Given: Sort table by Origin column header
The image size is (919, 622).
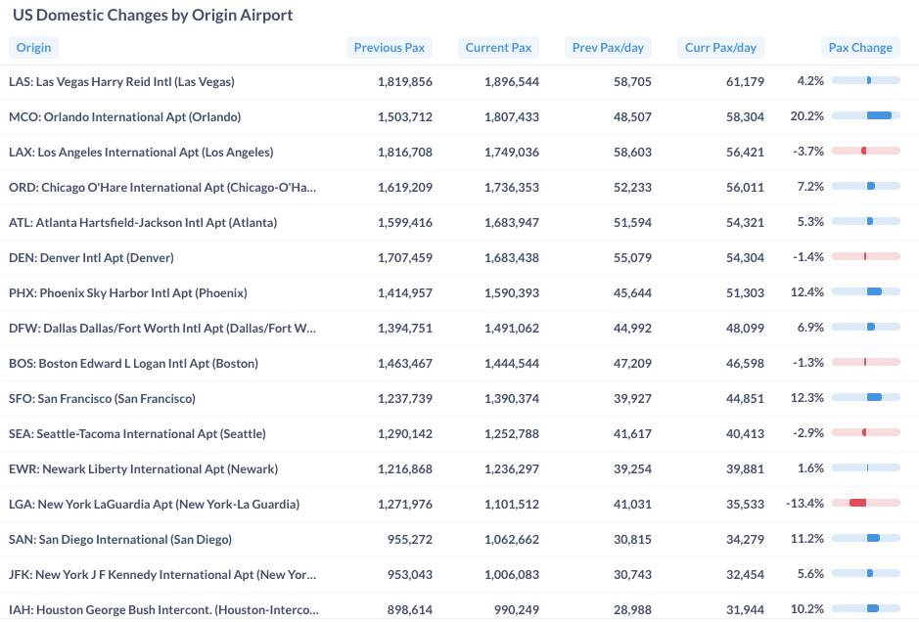Looking at the screenshot, I should click(34, 47).
